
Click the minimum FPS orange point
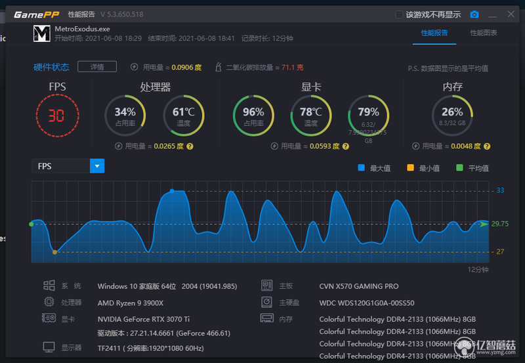click(55, 252)
